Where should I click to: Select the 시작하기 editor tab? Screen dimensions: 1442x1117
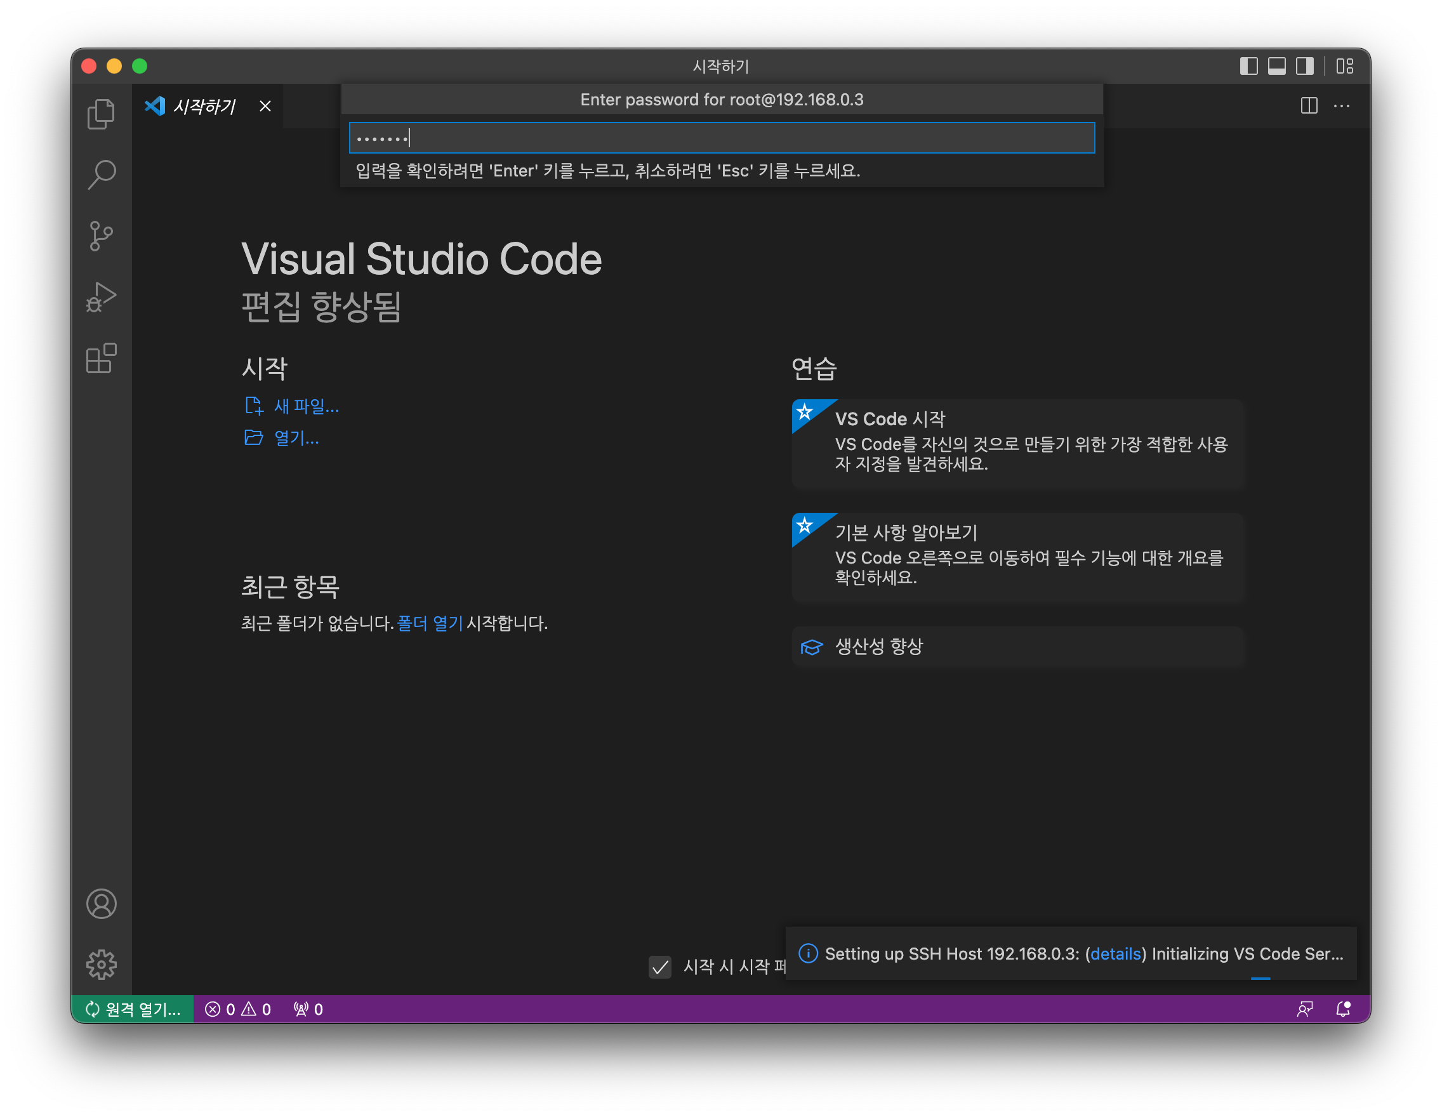[x=202, y=106]
